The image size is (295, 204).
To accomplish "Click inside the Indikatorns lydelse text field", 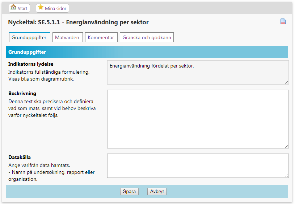I will (x=198, y=72).
